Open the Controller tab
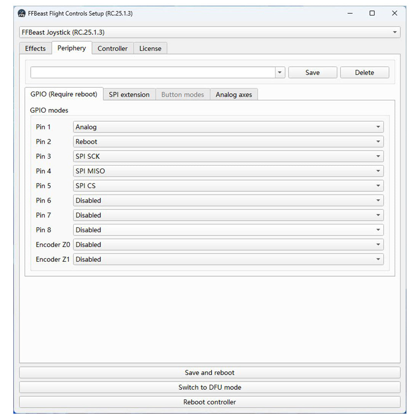 point(112,48)
